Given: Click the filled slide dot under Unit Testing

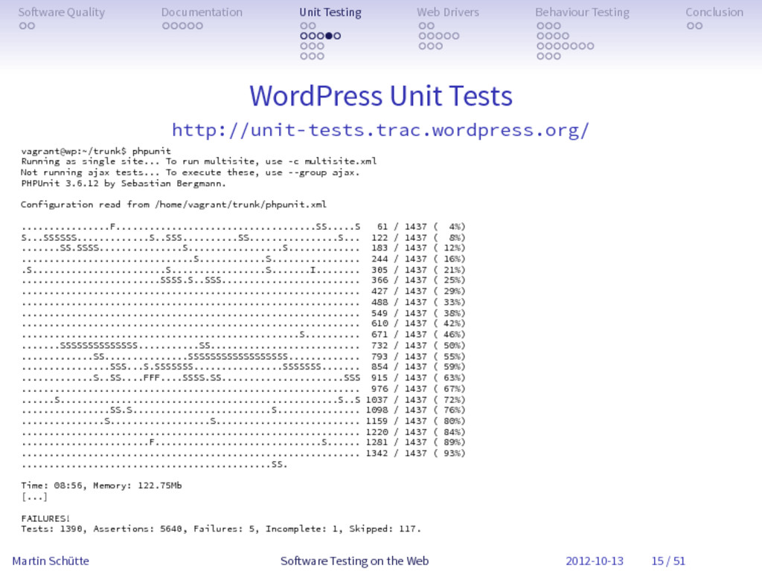Looking at the screenshot, I should click(x=329, y=36).
